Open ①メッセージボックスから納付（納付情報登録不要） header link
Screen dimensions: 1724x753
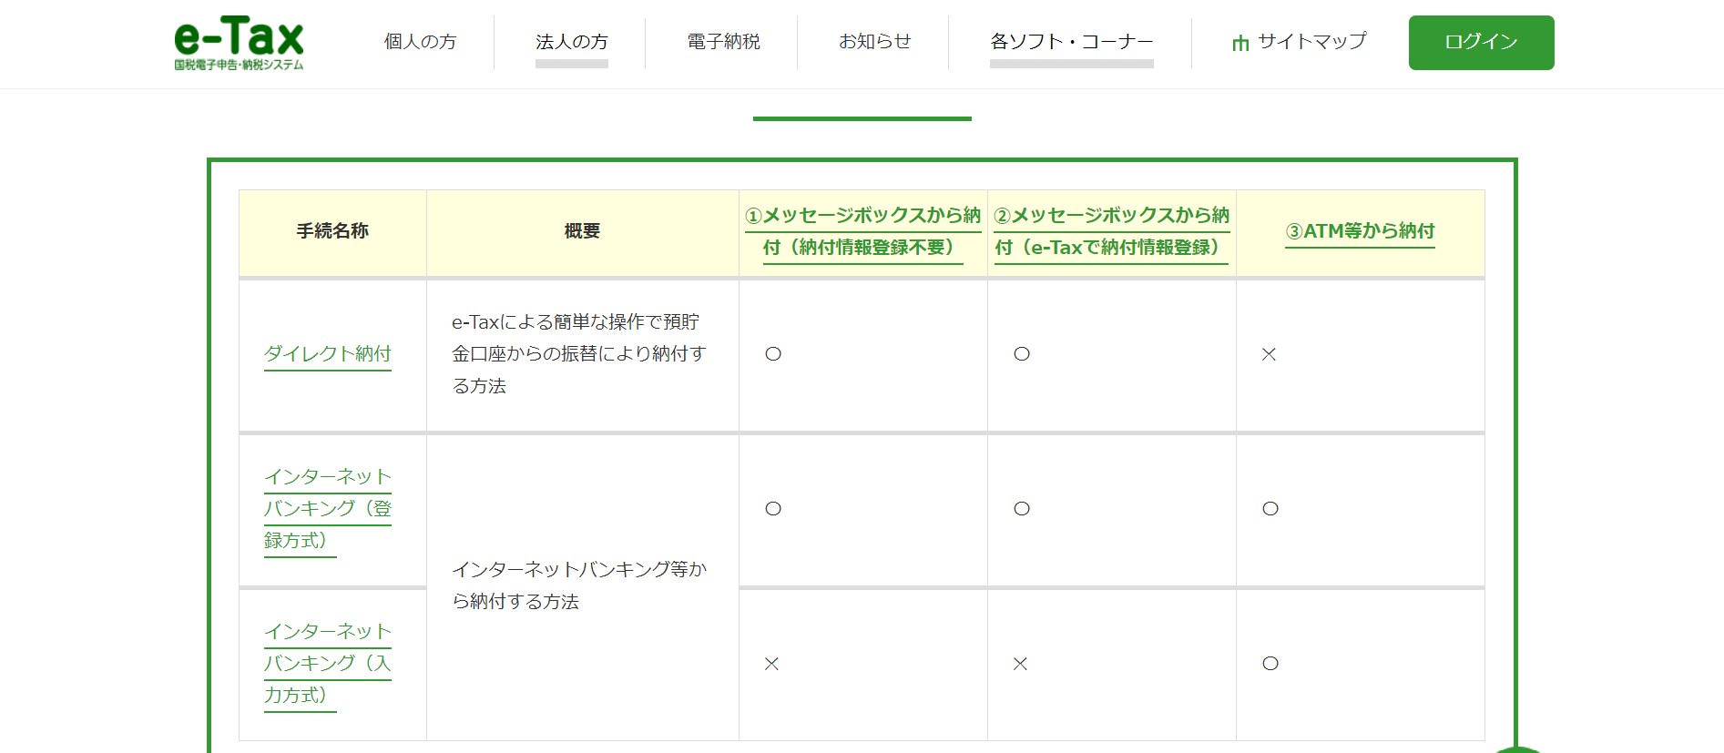(x=862, y=231)
